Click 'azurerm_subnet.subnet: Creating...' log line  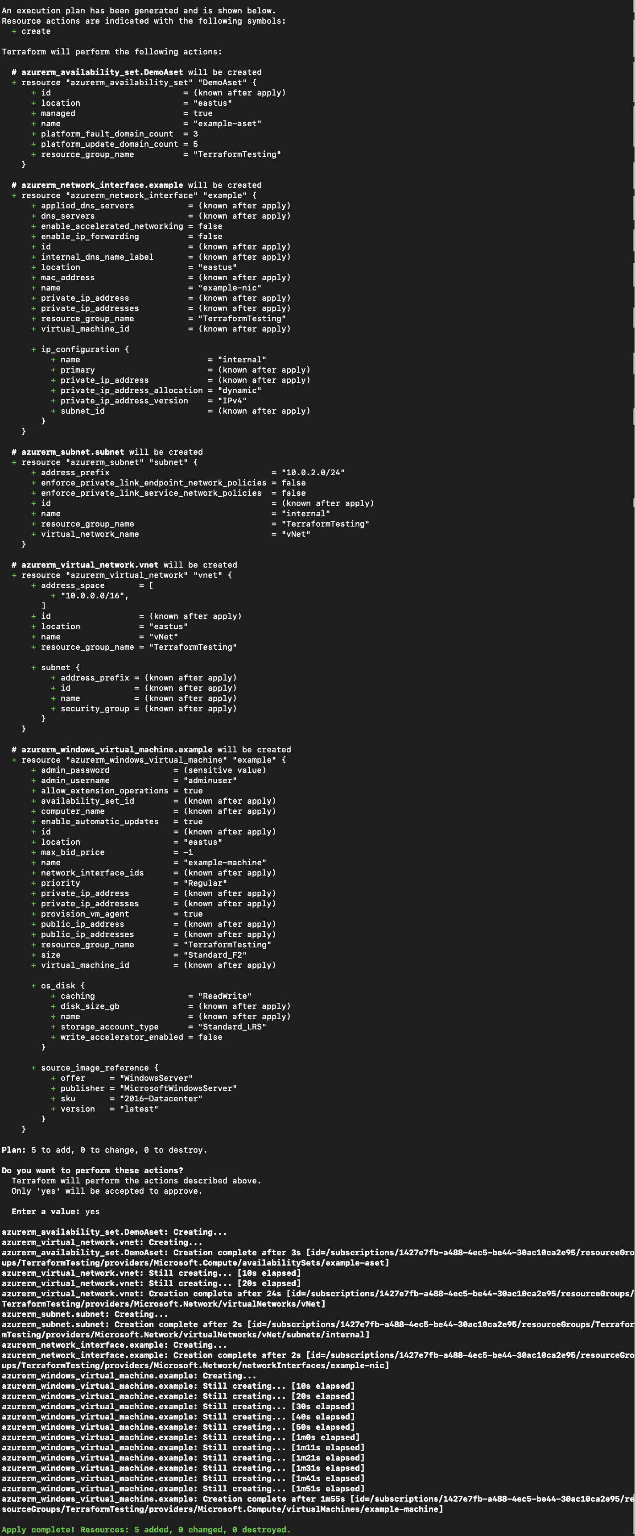(85, 1314)
